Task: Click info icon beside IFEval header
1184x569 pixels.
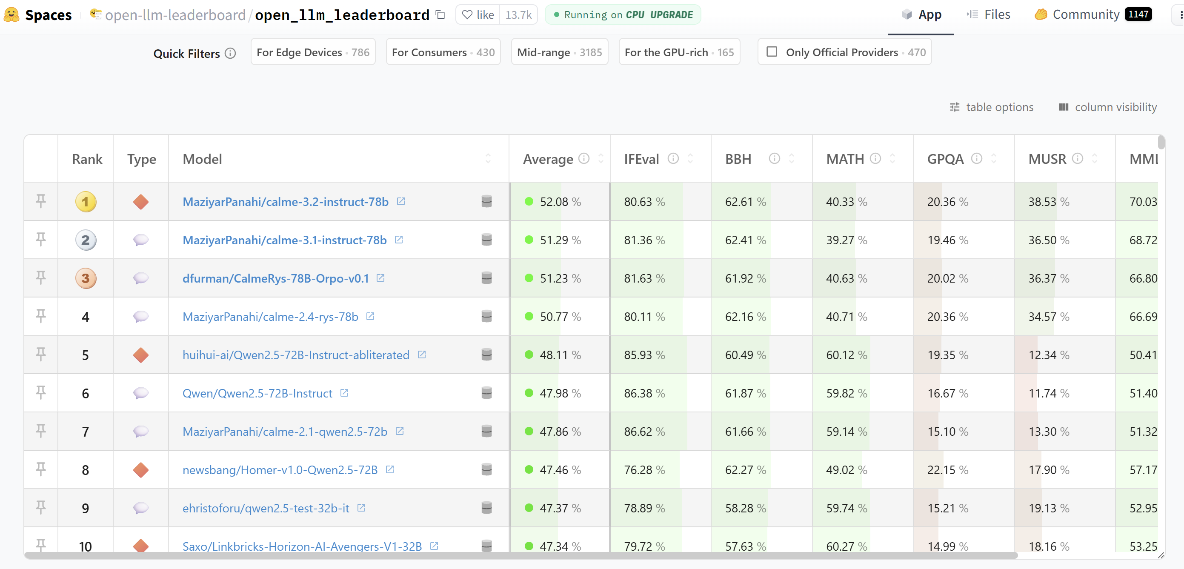Action: (x=673, y=159)
